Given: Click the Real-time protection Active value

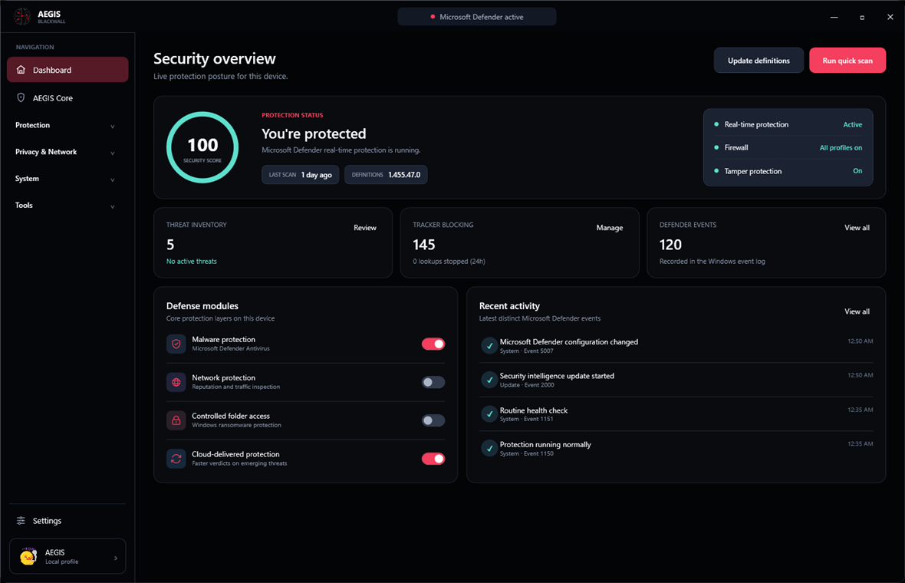Looking at the screenshot, I should point(853,125).
